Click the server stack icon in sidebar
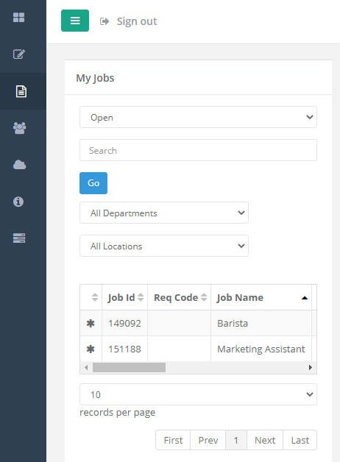This screenshot has height=462, width=340. (x=19, y=238)
